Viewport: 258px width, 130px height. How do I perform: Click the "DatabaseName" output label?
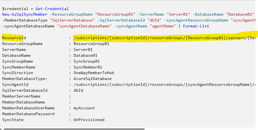click(16, 56)
